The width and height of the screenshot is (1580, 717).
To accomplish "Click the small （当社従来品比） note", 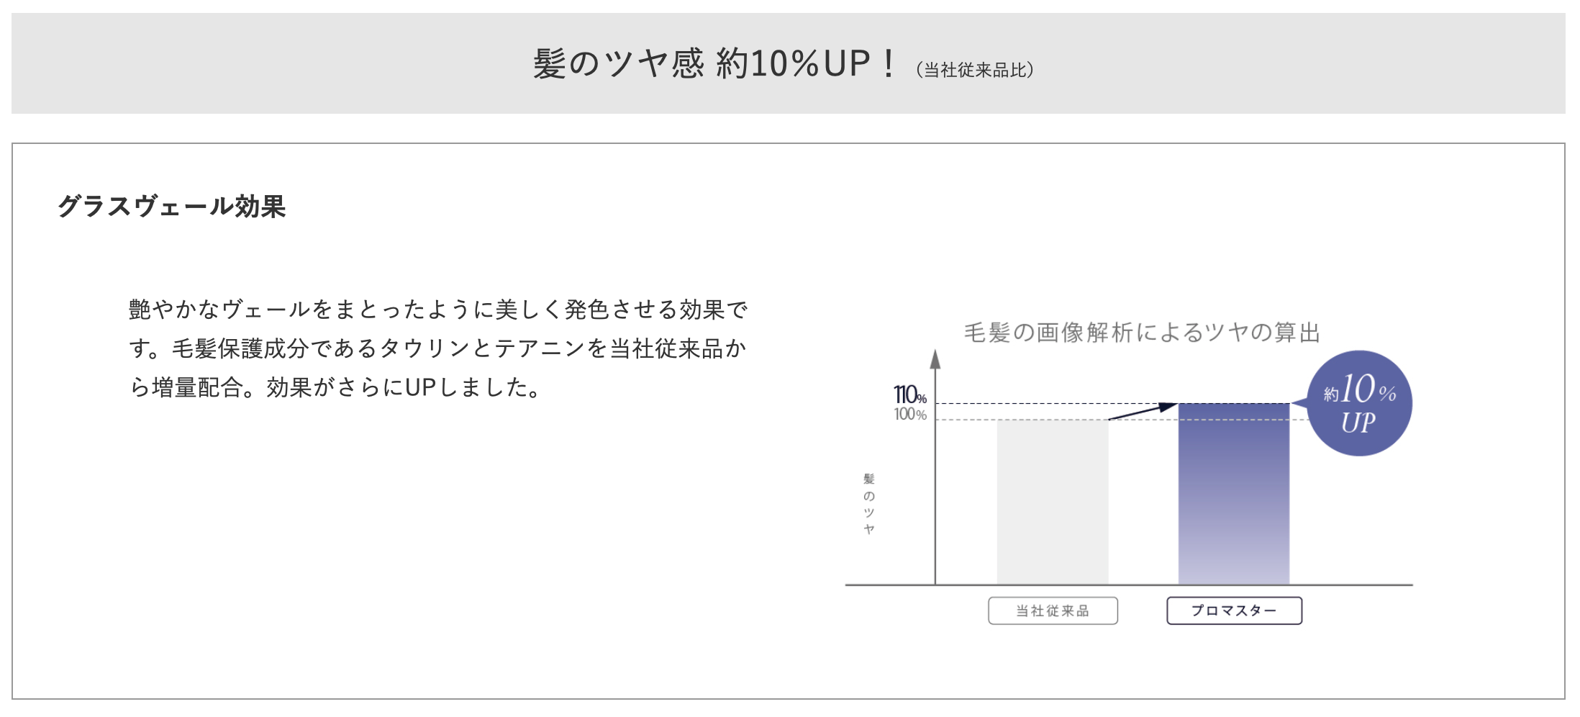I will pyautogui.click(x=975, y=70).
